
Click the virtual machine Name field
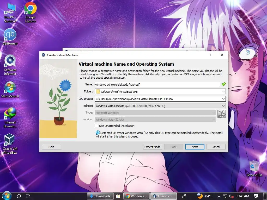coord(157,84)
